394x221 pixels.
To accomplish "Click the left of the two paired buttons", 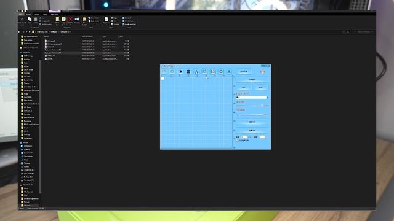I will (244, 87).
